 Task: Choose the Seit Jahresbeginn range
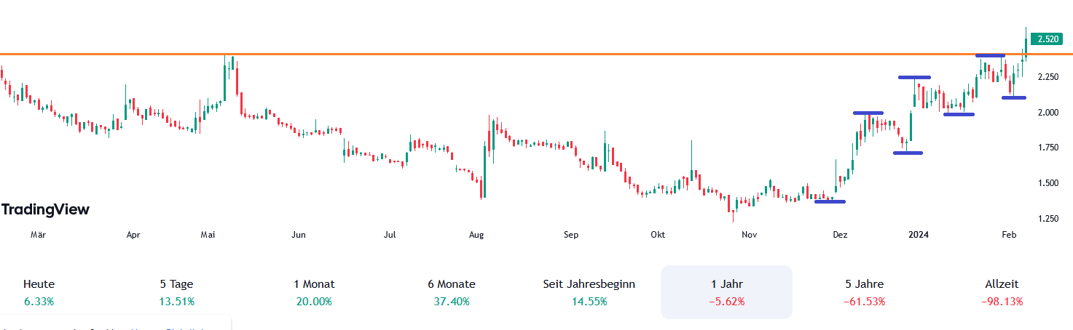click(x=589, y=292)
